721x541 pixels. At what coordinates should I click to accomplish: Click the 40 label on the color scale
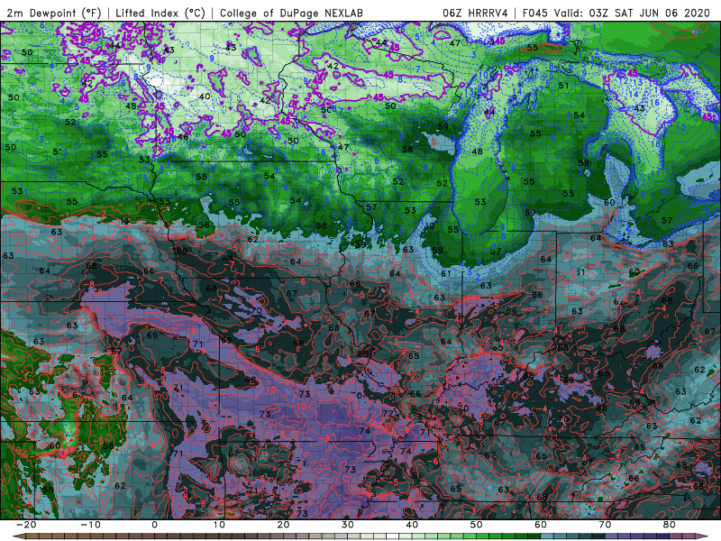coord(412,525)
